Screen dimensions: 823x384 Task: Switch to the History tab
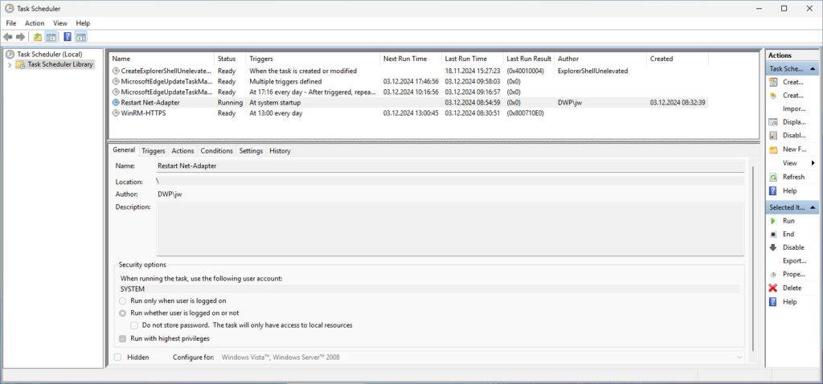click(x=280, y=151)
